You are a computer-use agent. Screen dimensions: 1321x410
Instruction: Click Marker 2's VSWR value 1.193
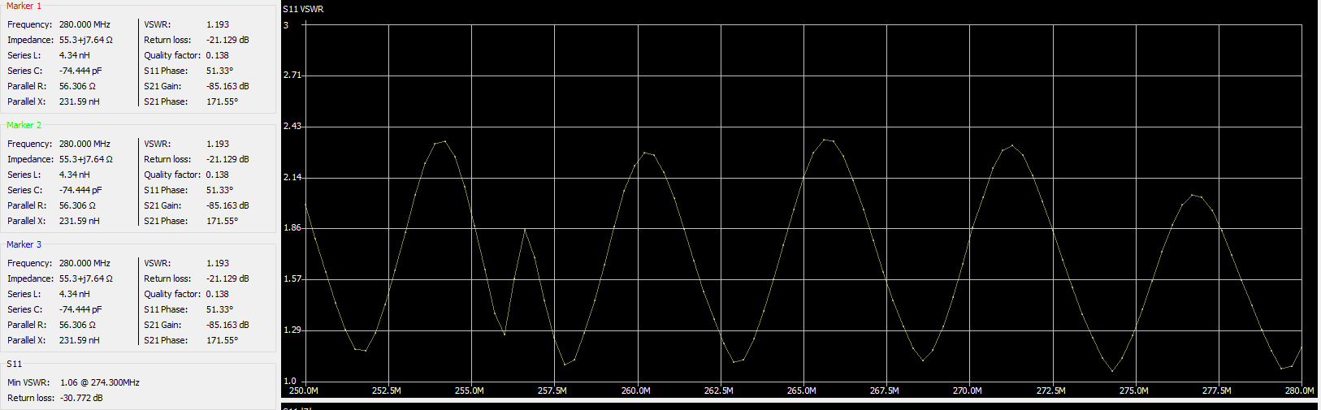coord(218,144)
